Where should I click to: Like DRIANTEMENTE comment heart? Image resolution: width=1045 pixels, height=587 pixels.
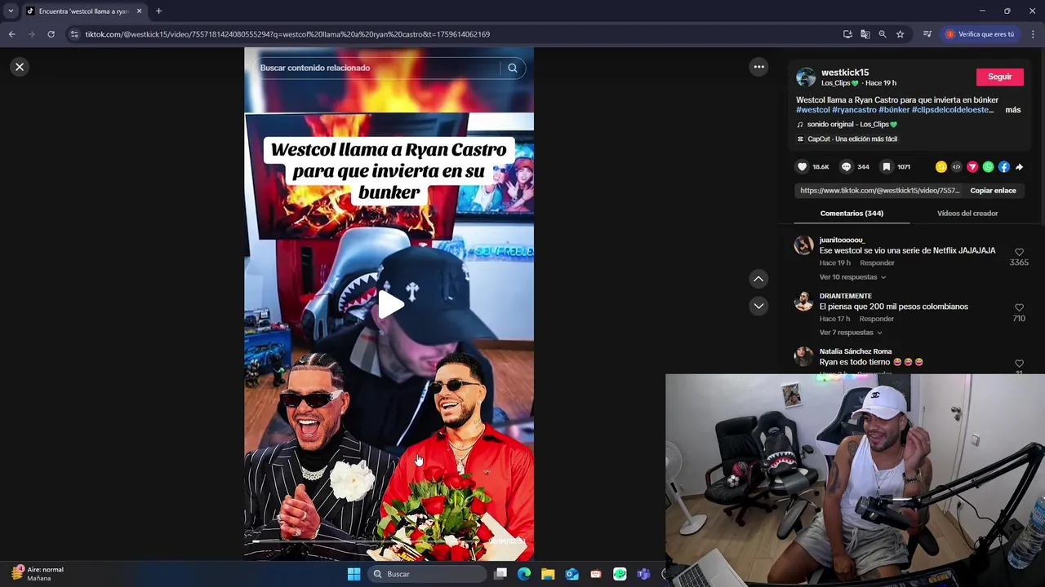point(1019,307)
